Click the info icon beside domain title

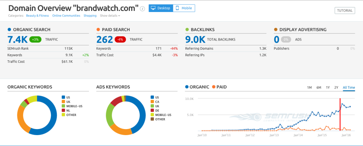point(143,8)
